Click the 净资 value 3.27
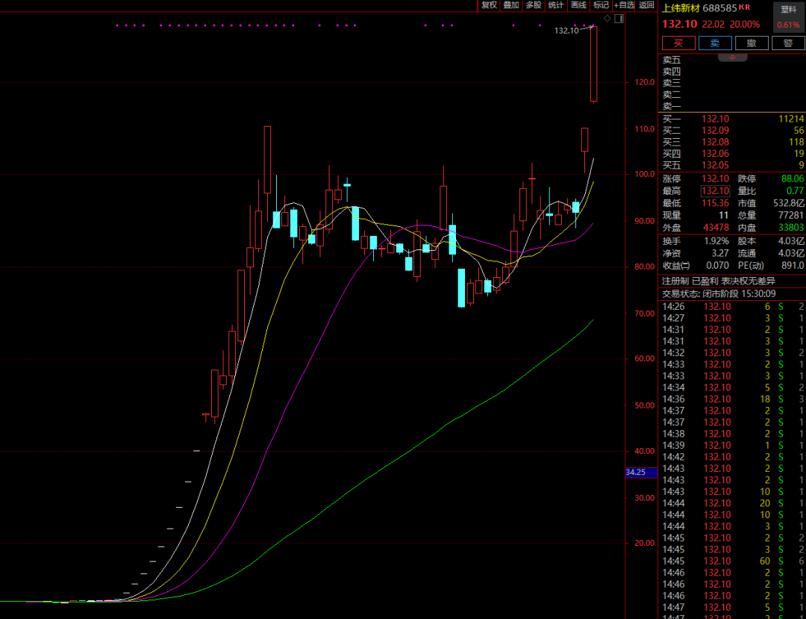The width and height of the screenshot is (806, 619). (x=719, y=253)
